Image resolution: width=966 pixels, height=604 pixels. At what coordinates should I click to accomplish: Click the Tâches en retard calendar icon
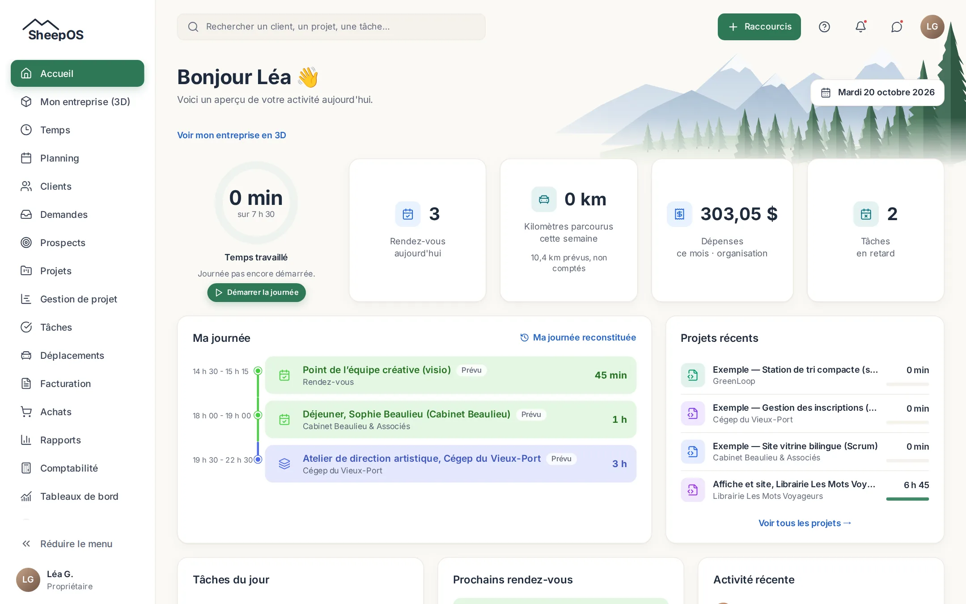click(x=866, y=214)
